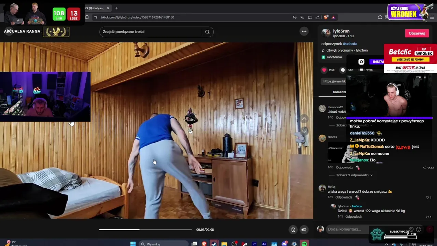The height and width of the screenshot is (246, 437).
Task: Open Brave Shields lion icon in address bar
Action: (326, 17)
